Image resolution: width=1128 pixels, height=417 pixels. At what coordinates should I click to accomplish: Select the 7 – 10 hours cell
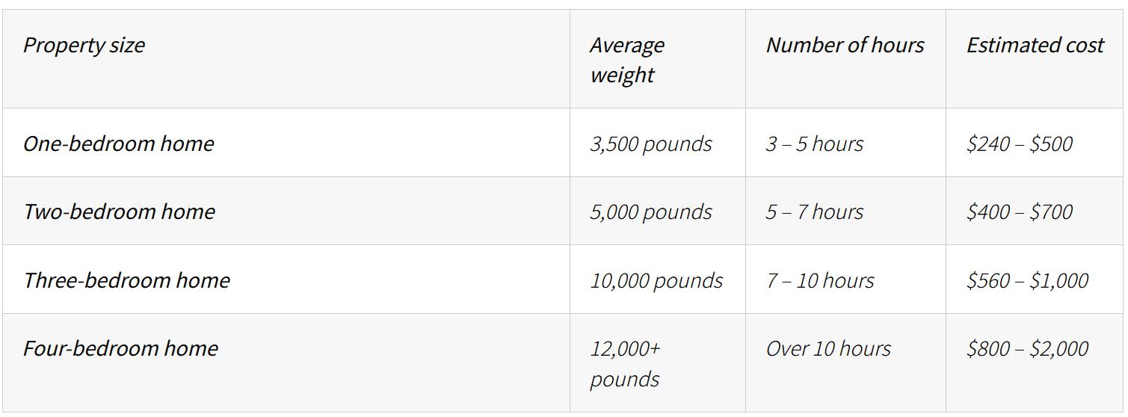tap(845, 280)
